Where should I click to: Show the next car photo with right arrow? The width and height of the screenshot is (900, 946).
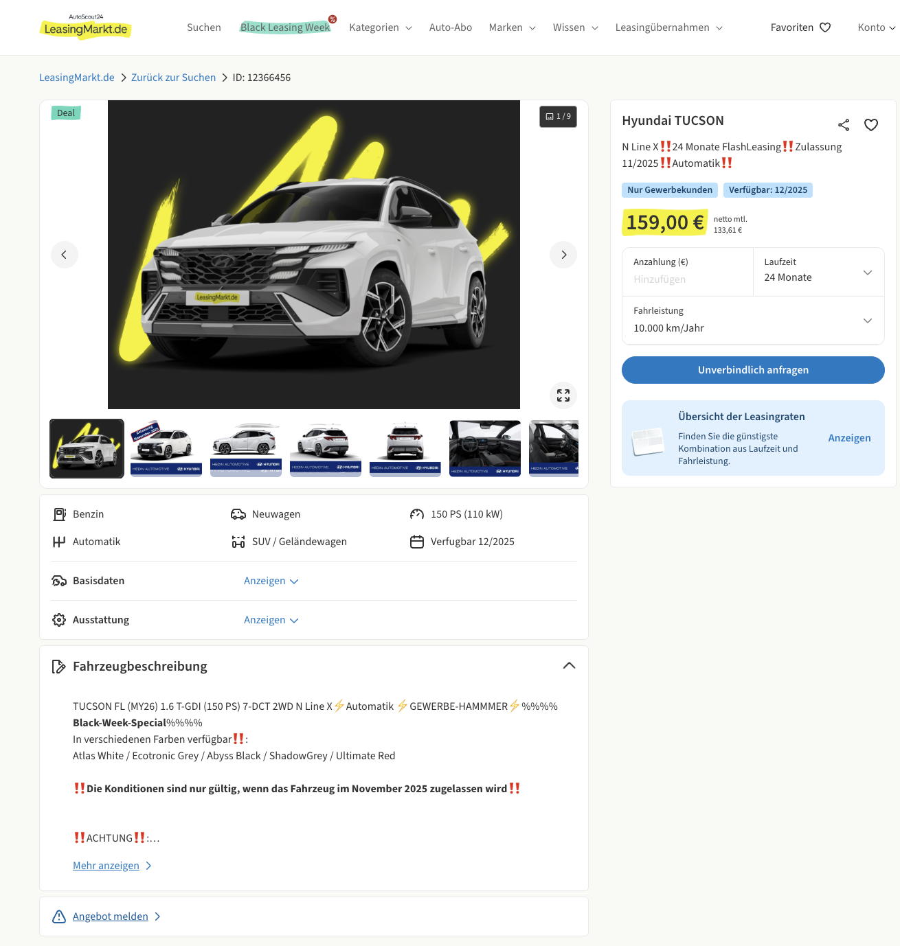(x=563, y=255)
